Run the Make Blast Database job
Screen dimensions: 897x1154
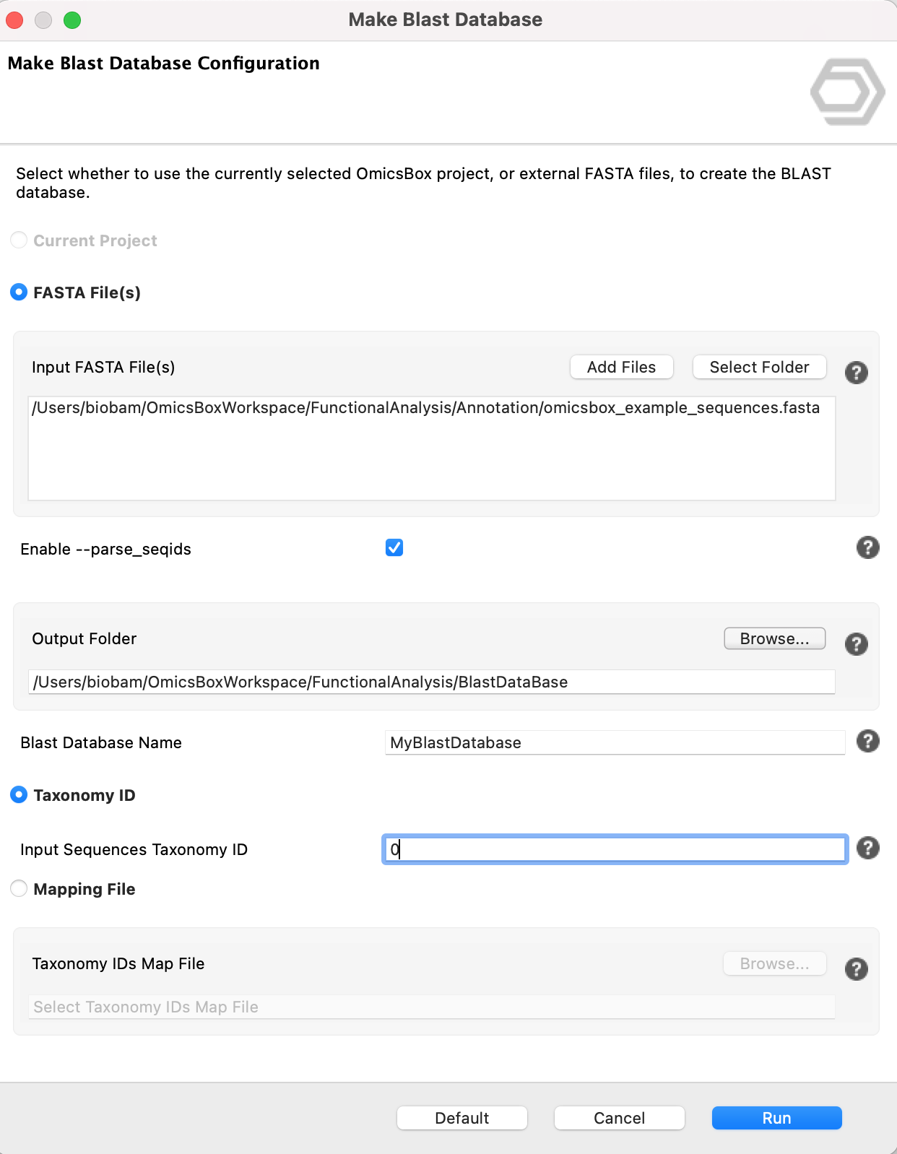point(776,1118)
